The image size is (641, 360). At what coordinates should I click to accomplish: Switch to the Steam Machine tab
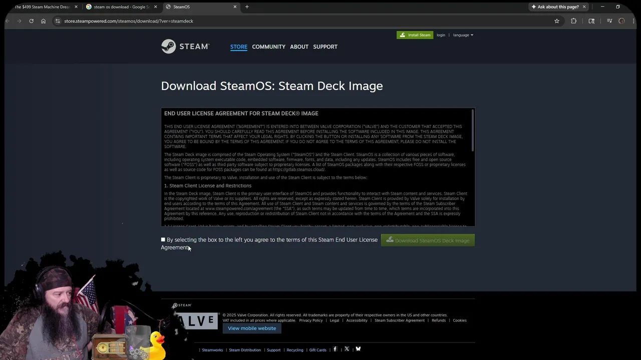point(42,7)
